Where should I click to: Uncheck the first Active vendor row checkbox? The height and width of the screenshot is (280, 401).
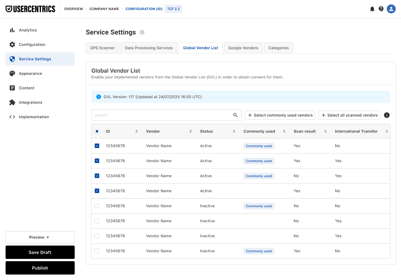click(x=97, y=146)
